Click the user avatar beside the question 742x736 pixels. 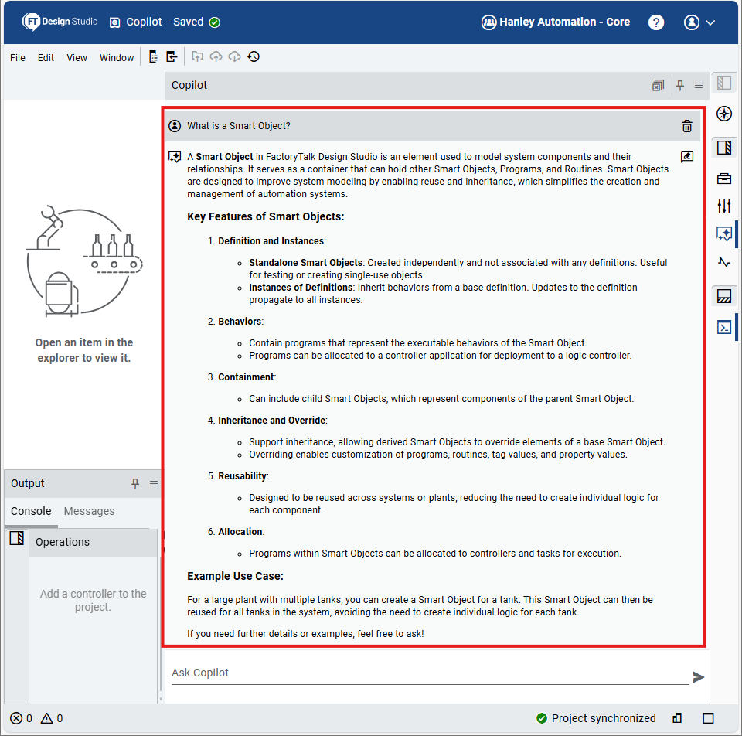pyautogui.click(x=175, y=126)
